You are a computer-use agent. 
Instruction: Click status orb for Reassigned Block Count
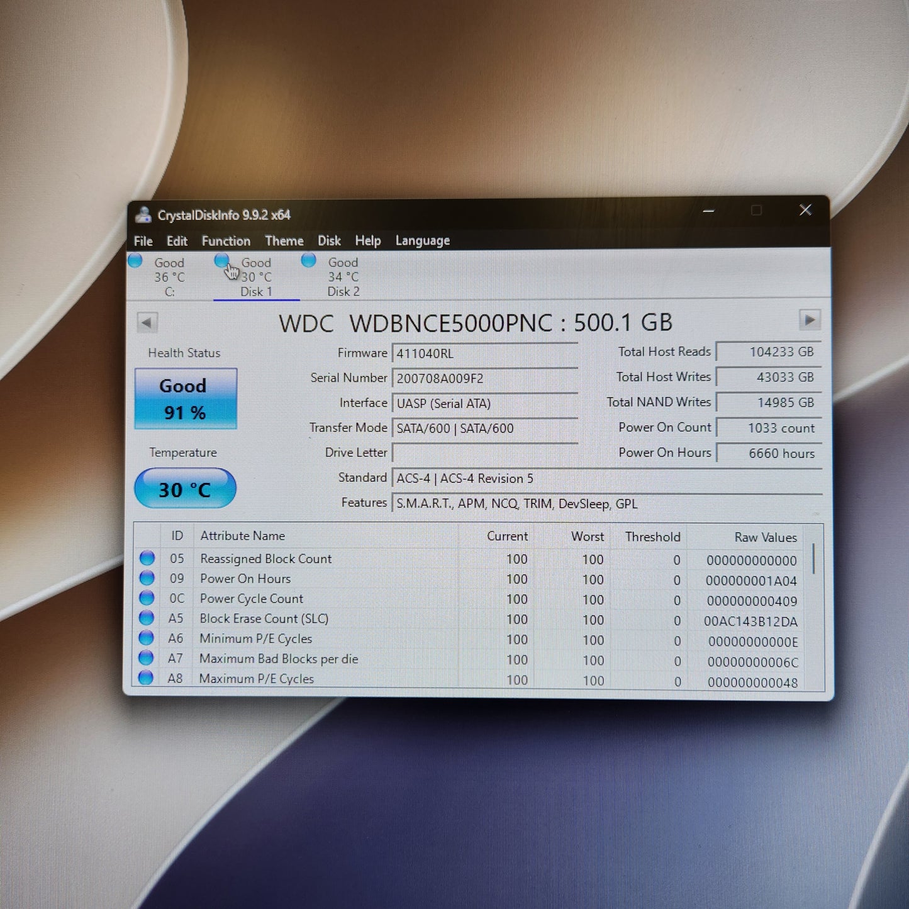click(x=147, y=558)
